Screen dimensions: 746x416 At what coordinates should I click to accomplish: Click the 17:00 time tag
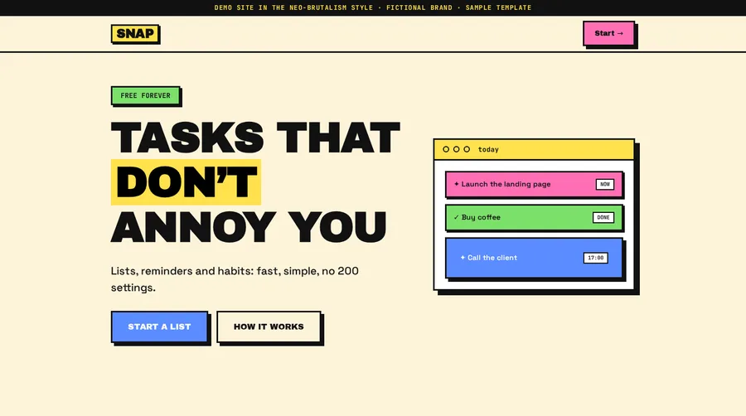click(x=596, y=258)
